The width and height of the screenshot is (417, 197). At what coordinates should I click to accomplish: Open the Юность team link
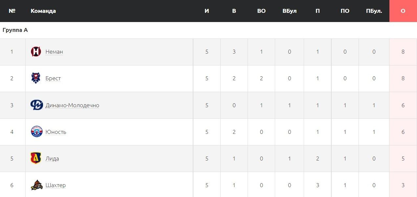(x=56, y=132)
